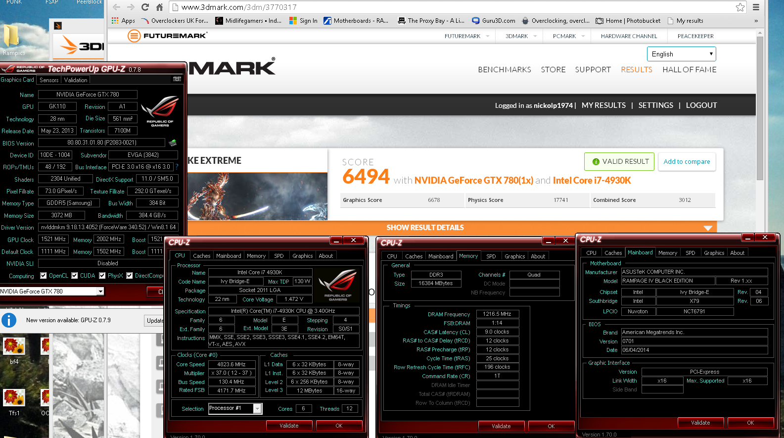Viewport: 784px width, 438px height.
Task: Click the browser page vertical scrollbar
Action: 760,108
